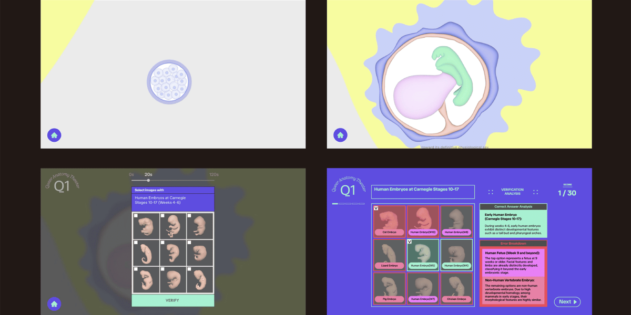Open the Error Breakdown header

coord(513,244)
